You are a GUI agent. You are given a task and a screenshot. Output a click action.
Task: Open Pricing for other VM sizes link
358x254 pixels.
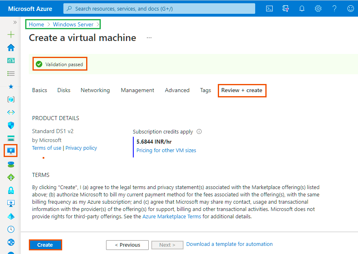click(166, 150)
